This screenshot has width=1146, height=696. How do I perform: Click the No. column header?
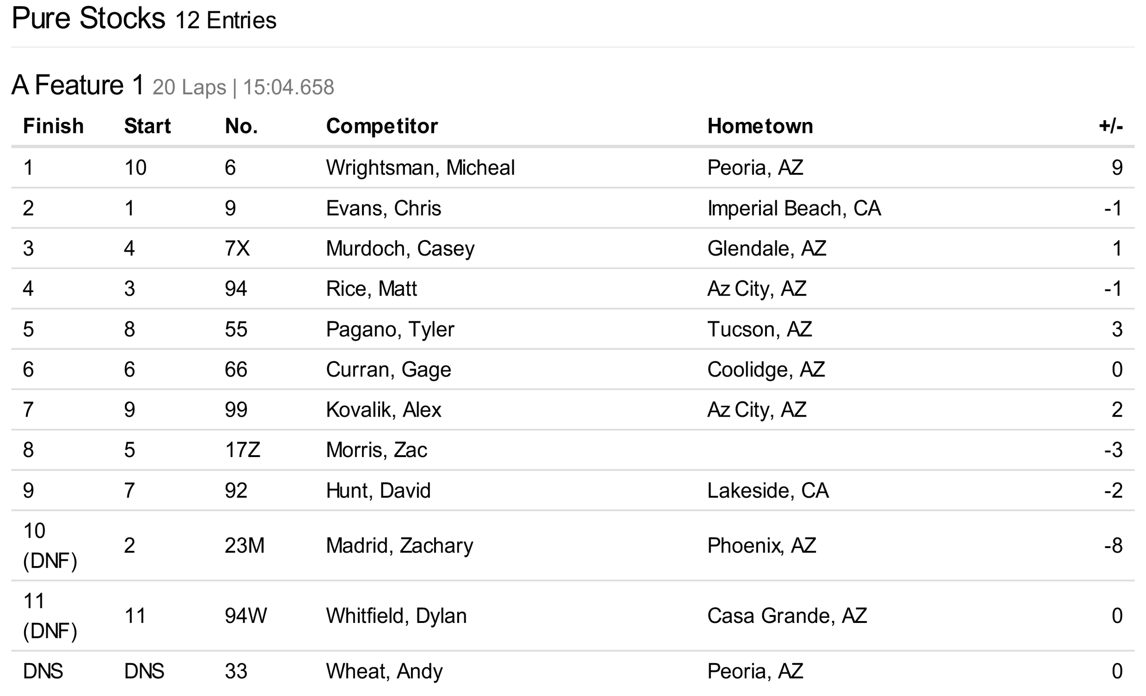pyautogui.click(x=241, y=126)
